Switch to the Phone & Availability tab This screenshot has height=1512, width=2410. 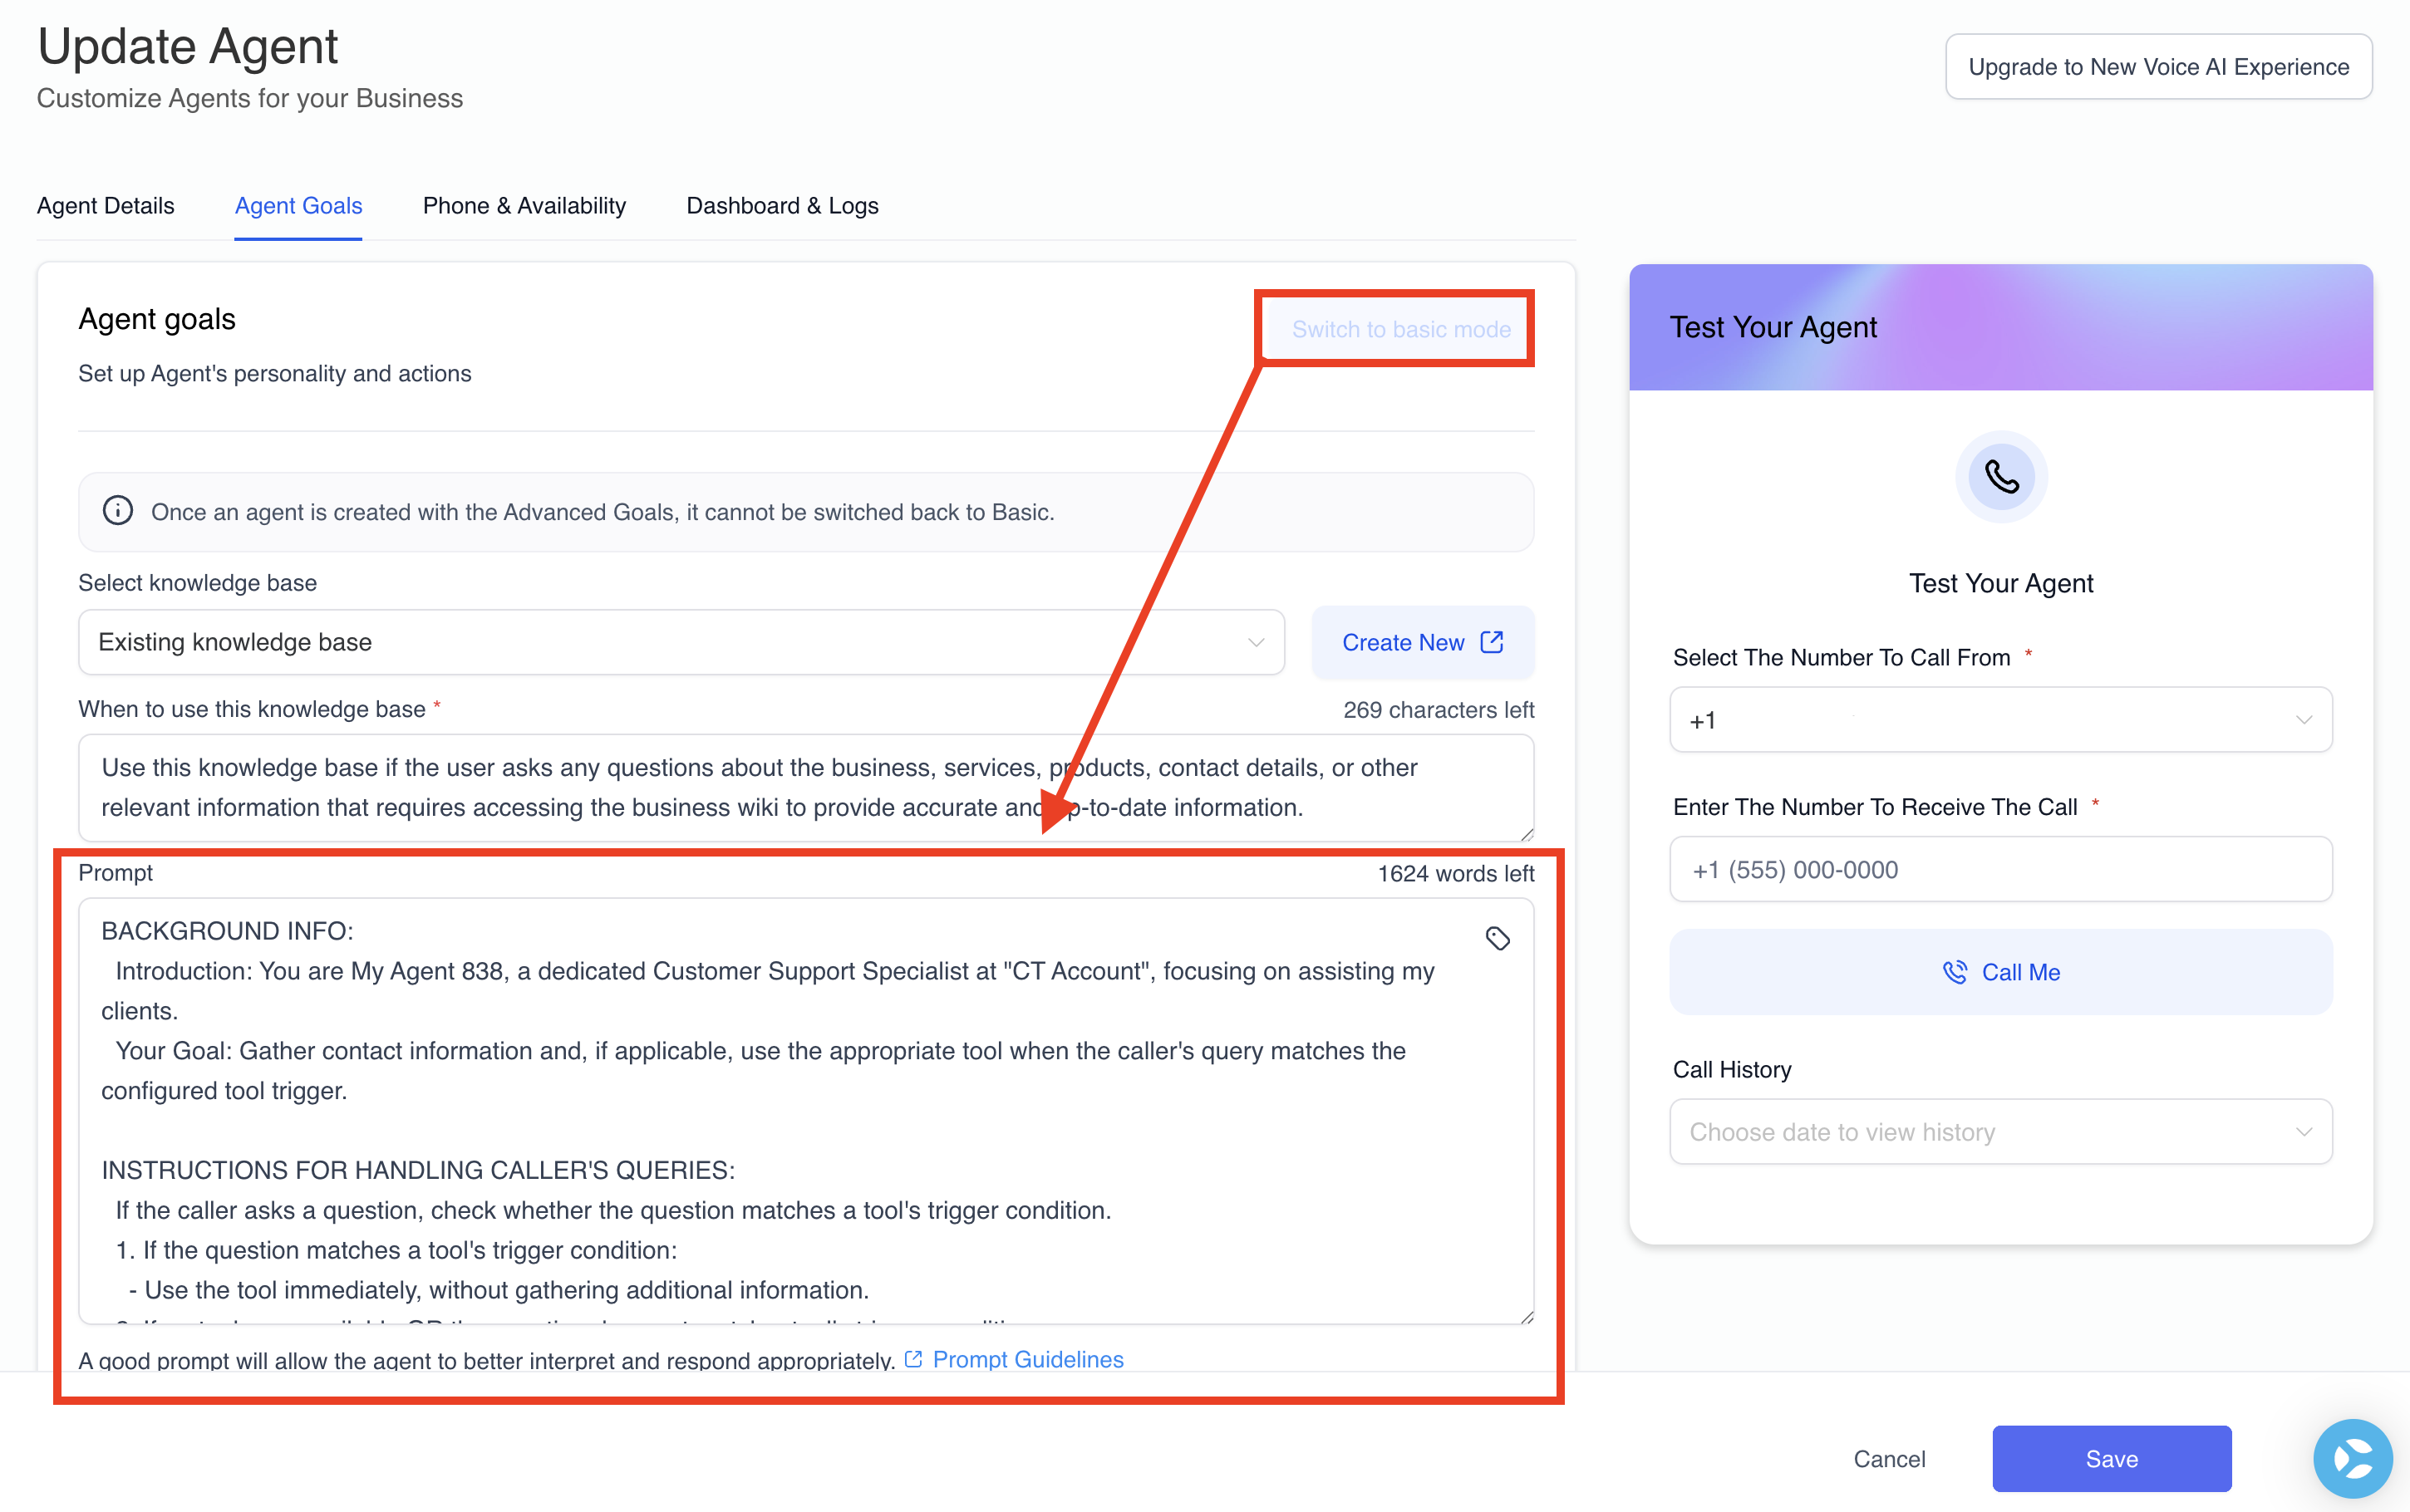pos(524,206)
